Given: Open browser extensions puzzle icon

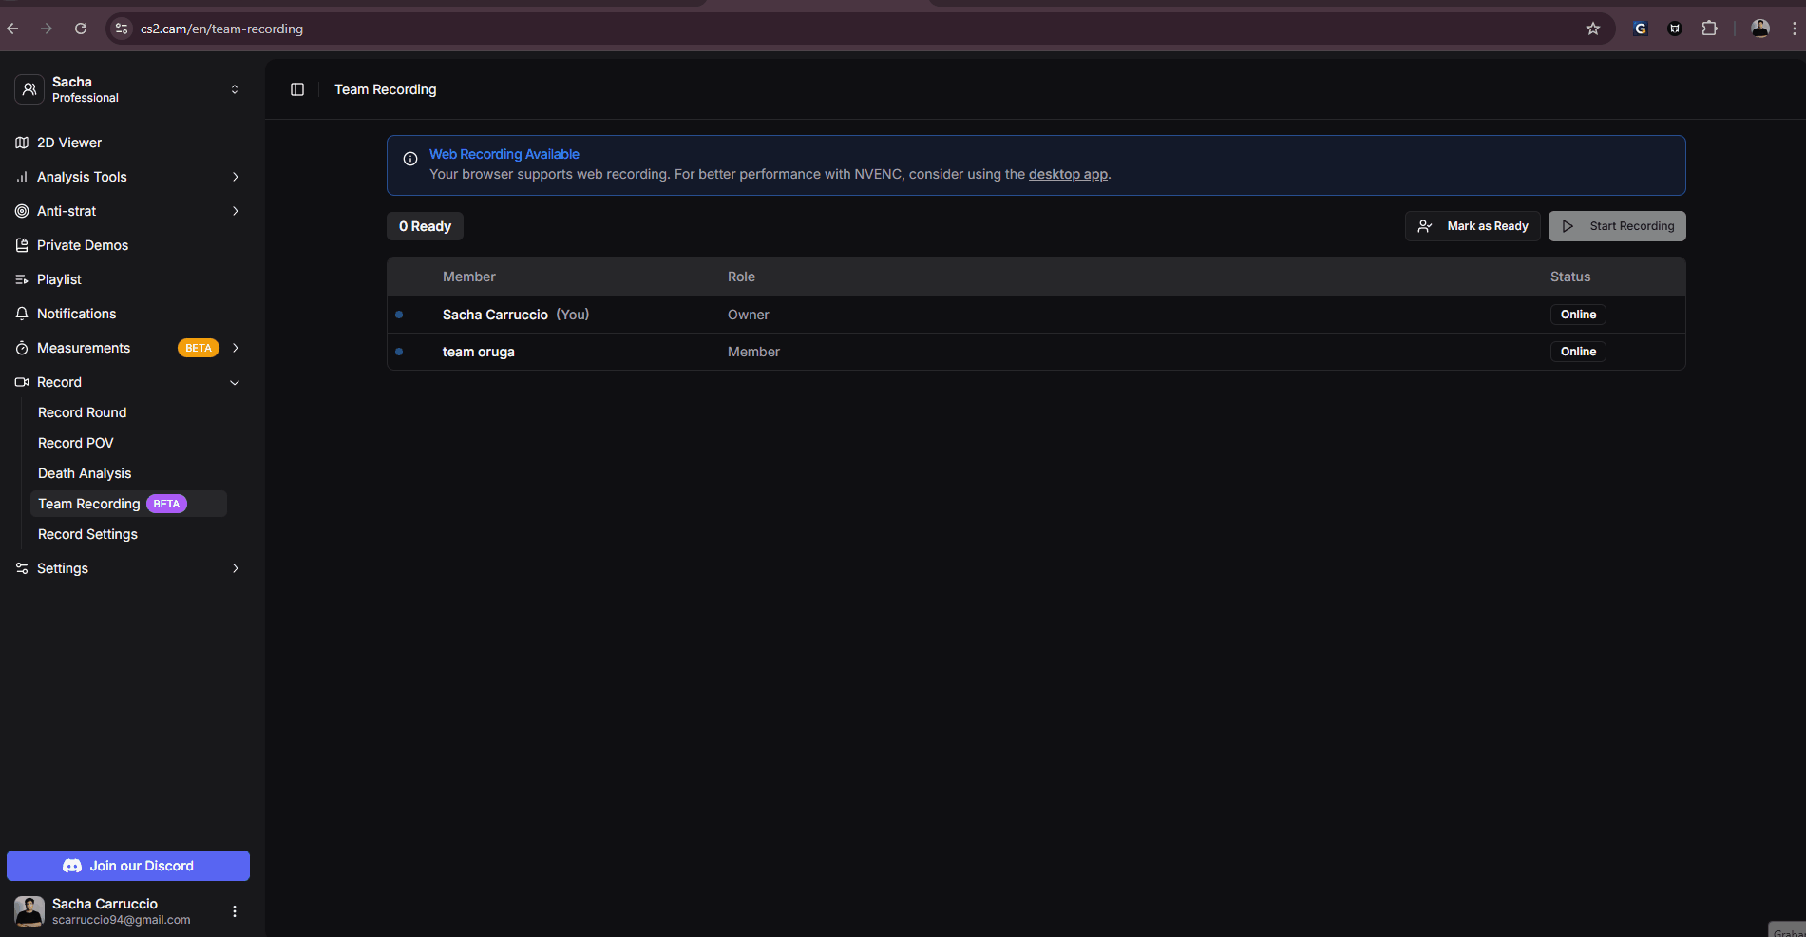Looking at the screenshot, I should pos(1709,29).
